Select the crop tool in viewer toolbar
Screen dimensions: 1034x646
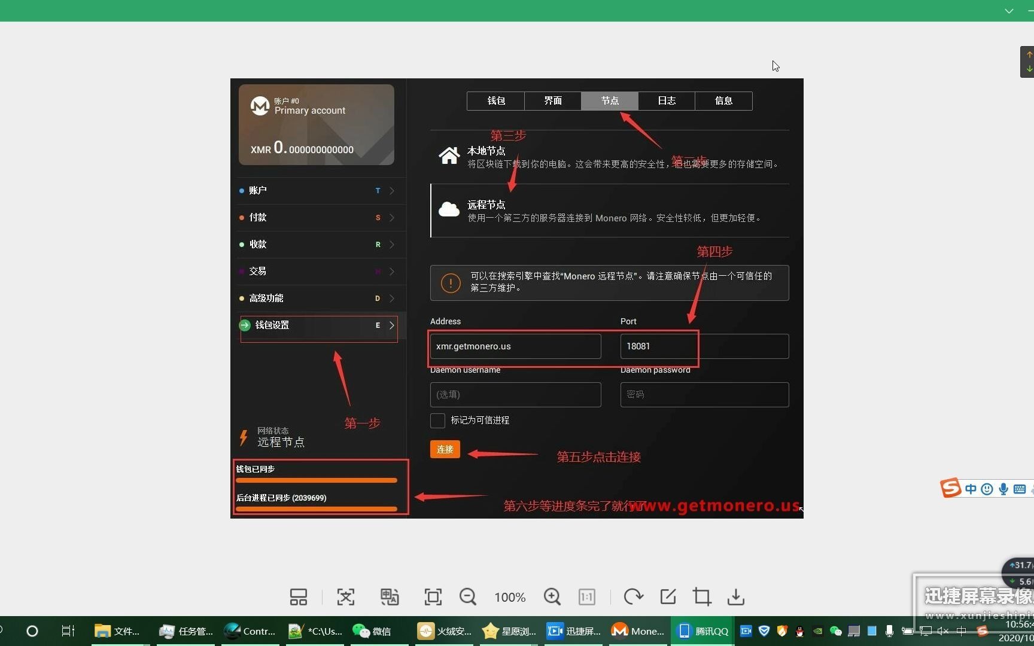click(x=701, y=596)
